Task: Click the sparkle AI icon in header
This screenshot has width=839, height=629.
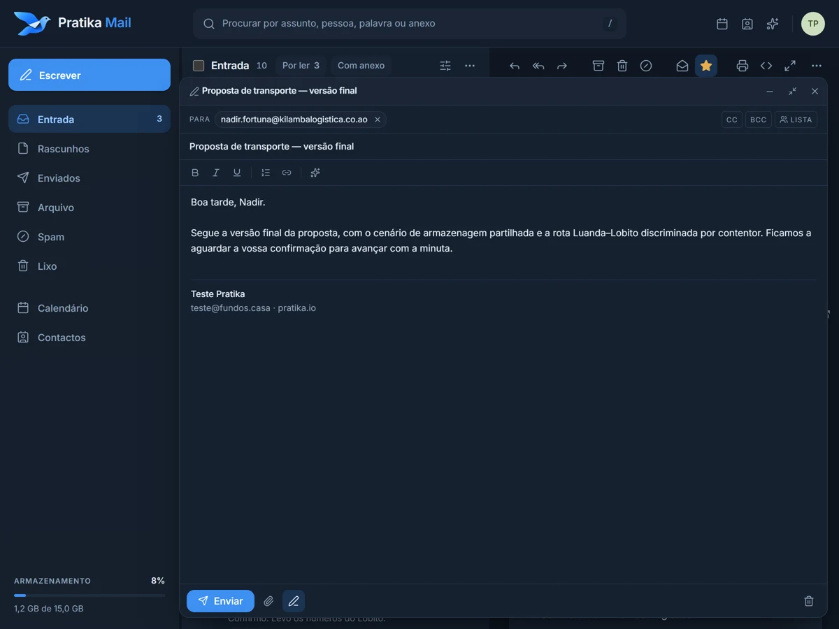Action: (x=773, y=24)
